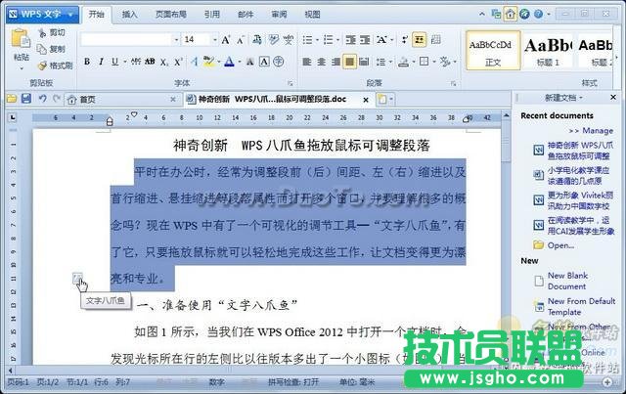
Task: Select the Format Painter (格式刷) brush
Action: pyautogui.click(x=42, y=66)
